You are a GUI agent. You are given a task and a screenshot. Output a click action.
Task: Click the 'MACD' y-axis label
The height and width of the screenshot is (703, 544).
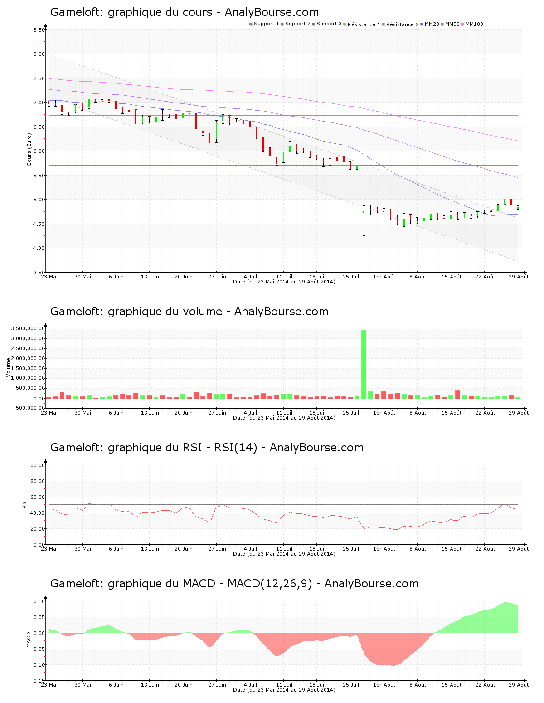pos(29,640)
